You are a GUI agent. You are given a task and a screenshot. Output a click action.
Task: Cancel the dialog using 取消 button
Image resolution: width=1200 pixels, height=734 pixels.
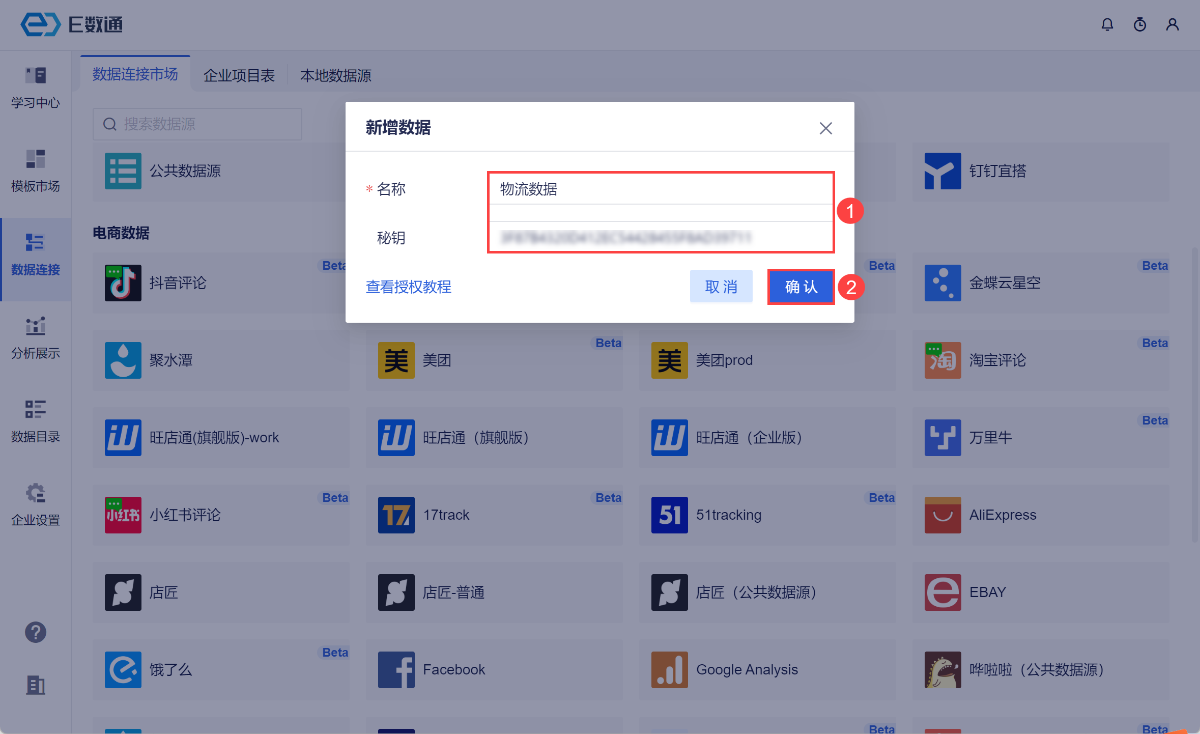721,286
